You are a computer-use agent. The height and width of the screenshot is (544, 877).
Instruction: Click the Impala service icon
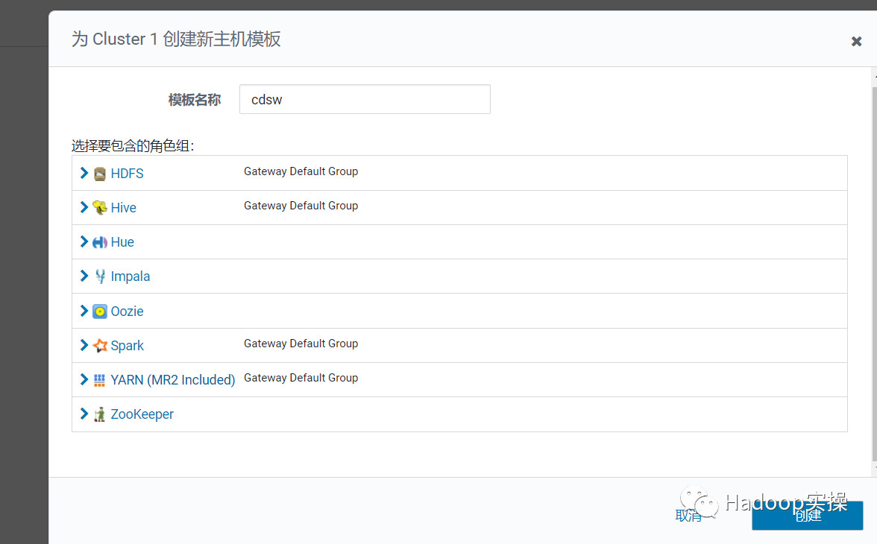[x=99, y=276]
